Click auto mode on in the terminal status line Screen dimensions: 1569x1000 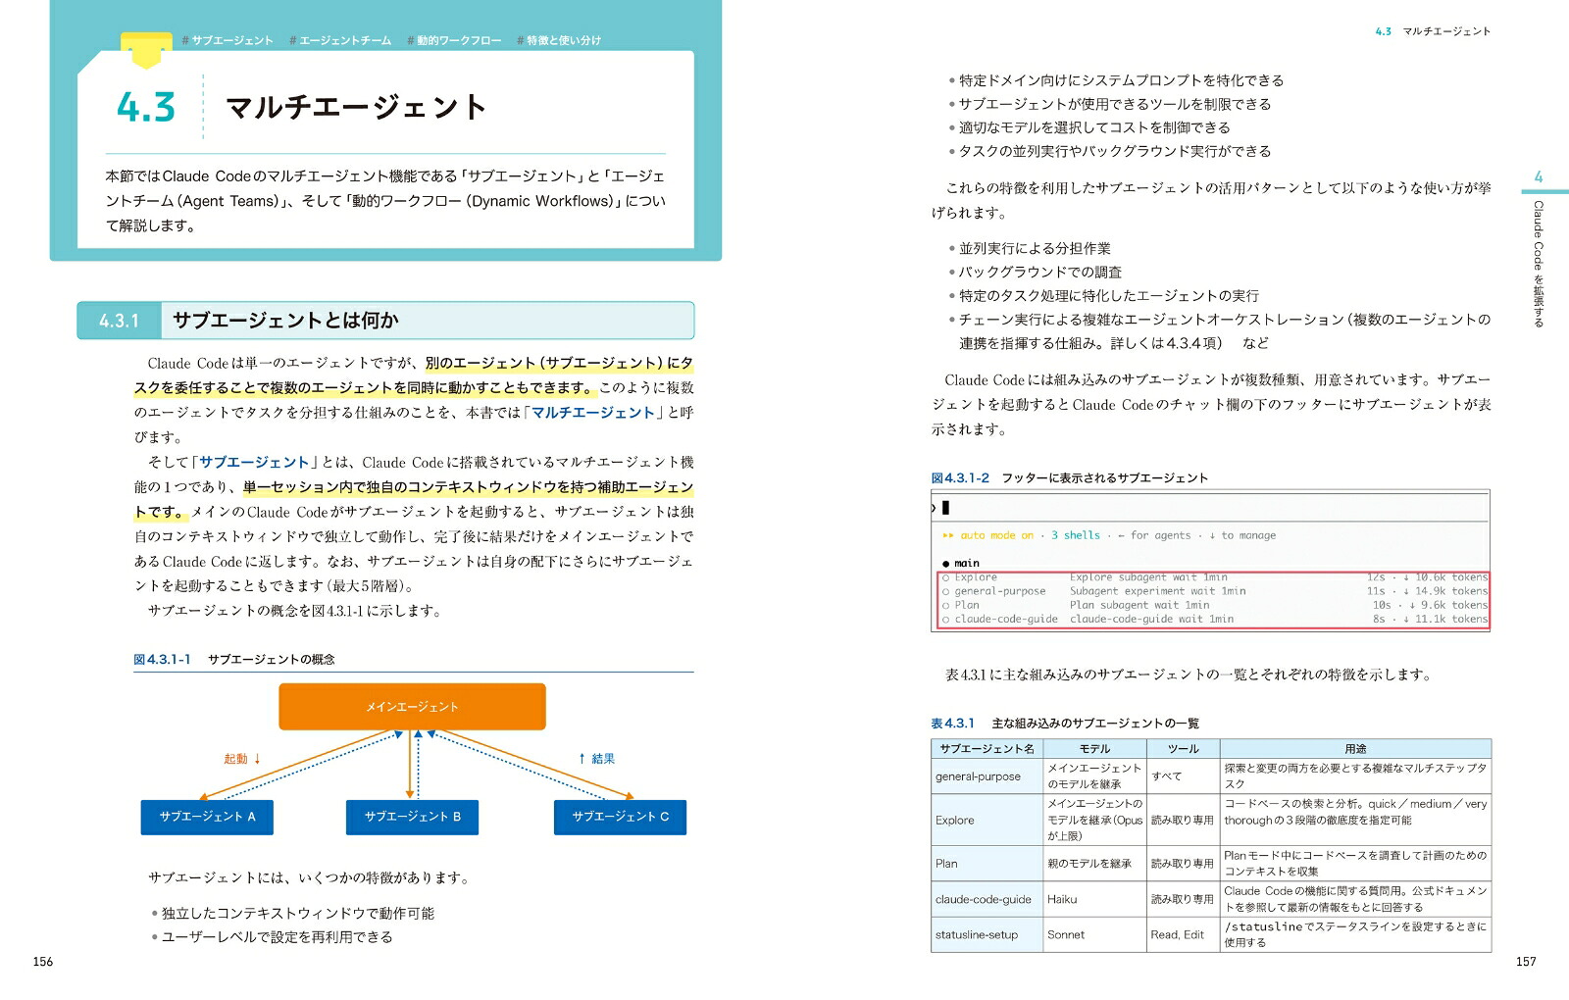(996, 535)
